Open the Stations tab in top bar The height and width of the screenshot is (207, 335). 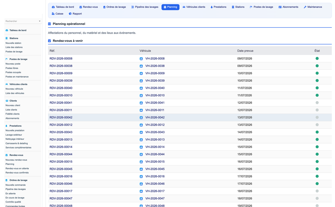(x=238, y=7)
